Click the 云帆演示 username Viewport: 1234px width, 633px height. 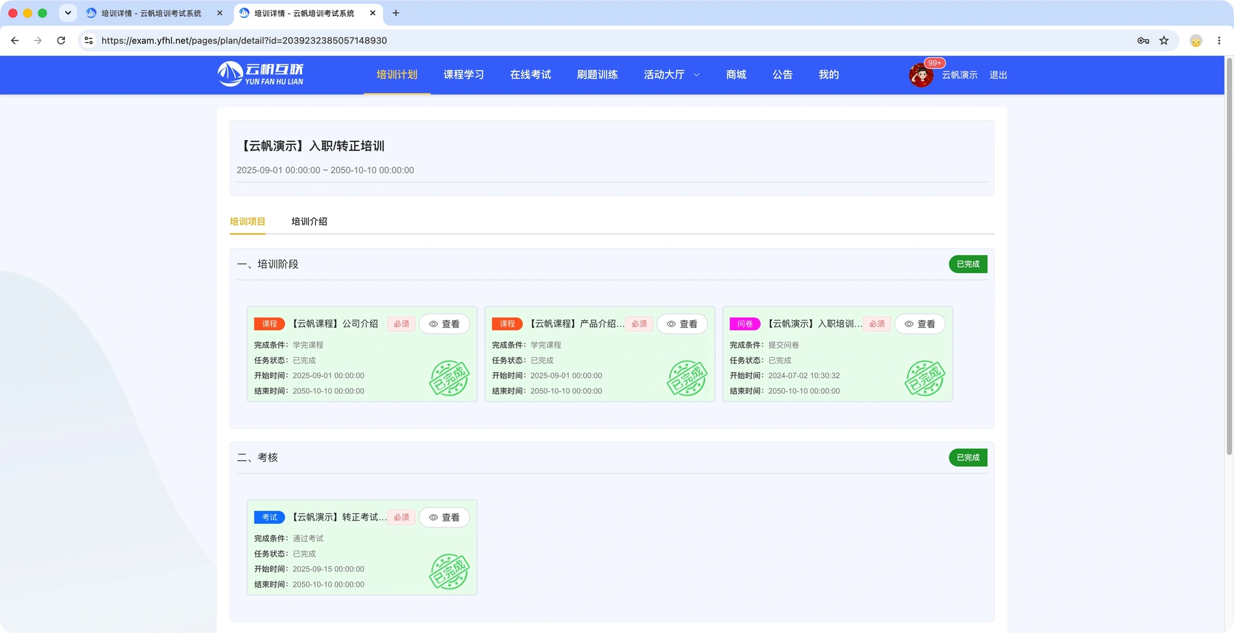[x=960, y=75]
